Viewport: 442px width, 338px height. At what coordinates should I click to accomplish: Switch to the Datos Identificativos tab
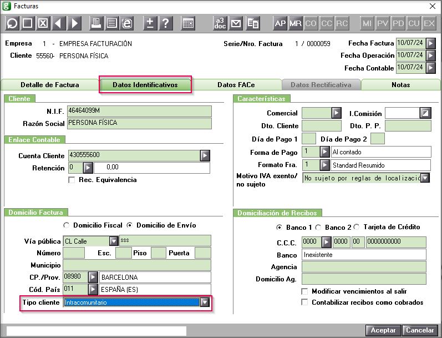tap(145, 85)
